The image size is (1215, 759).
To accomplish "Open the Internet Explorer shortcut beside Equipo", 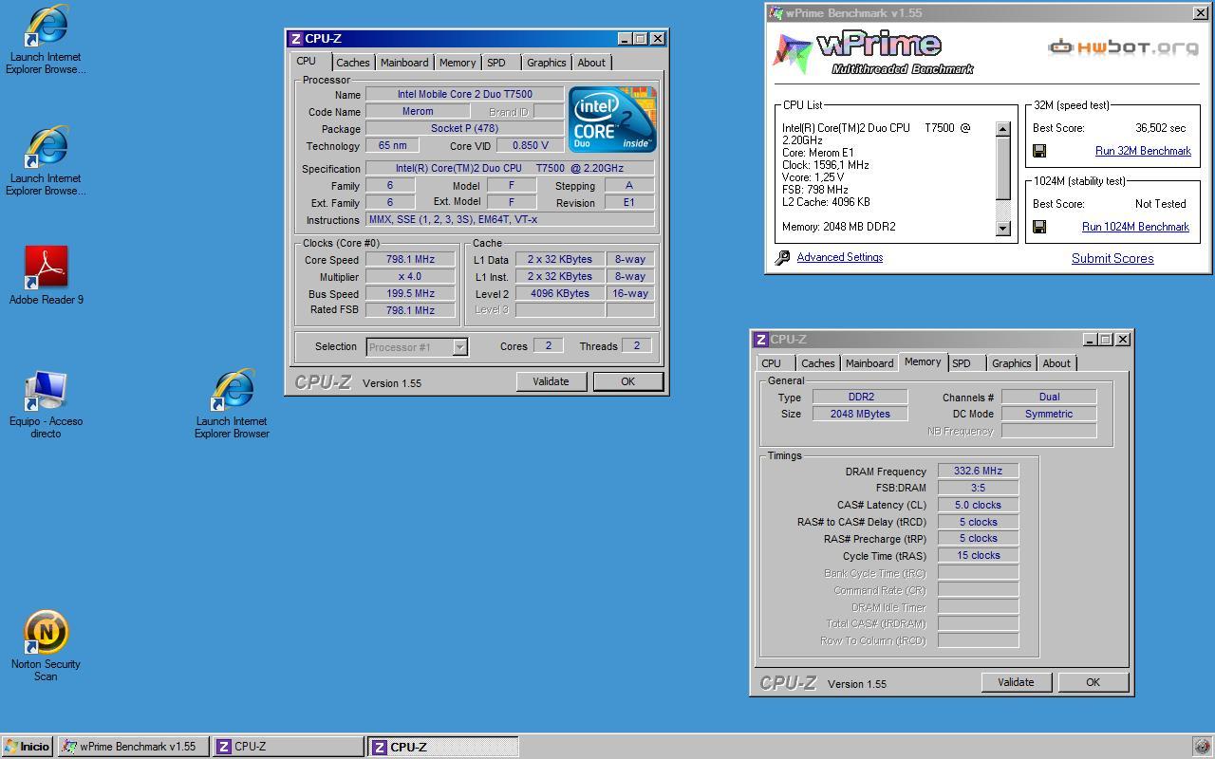I will pos(233,404).
